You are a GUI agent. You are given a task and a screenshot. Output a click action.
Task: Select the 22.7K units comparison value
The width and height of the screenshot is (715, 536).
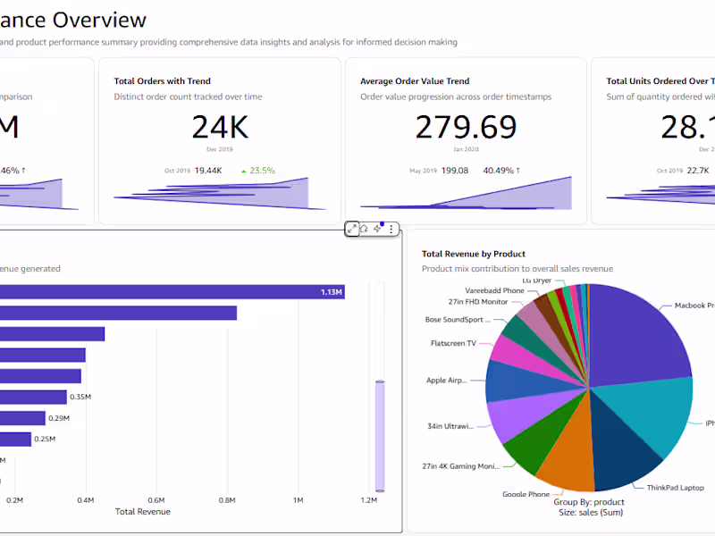[x=698, y=171]
